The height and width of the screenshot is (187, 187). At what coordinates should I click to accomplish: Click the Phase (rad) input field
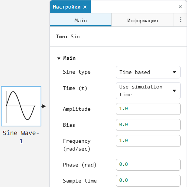[x=148, y=165]
